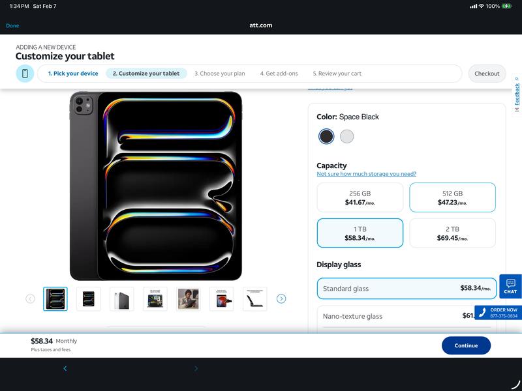Jump to step 5 Review your cart

tap(337, 74)
